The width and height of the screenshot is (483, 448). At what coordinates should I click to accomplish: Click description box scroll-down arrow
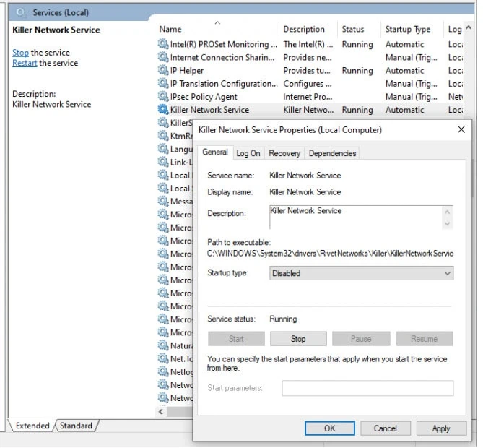click(x=448, y=223)
